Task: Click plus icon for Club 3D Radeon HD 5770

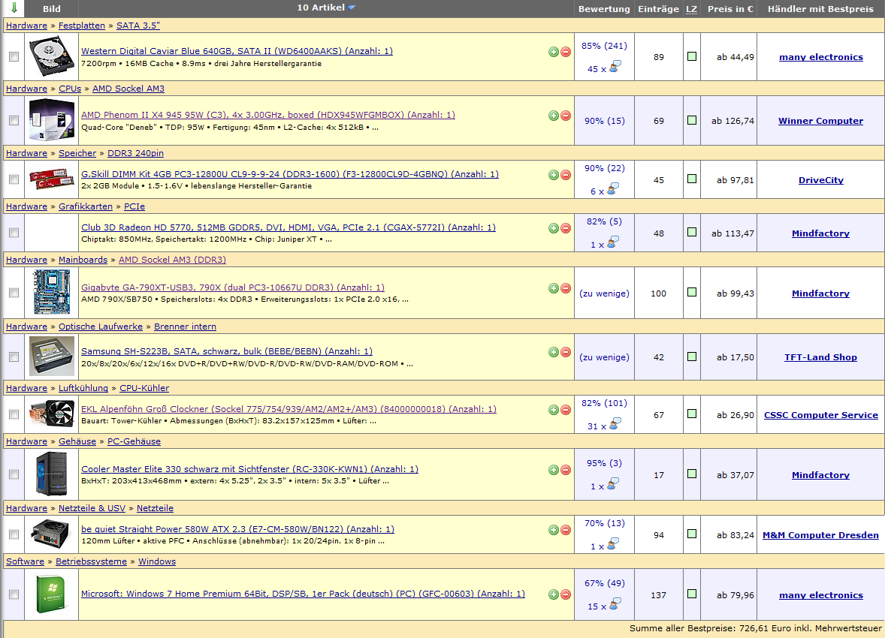Action: click(x=554, y=228)
